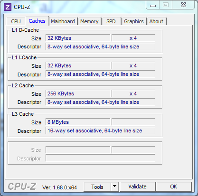Screen dimensions: 198x196
Task: Switch to the SPD tab
Action: tap(111, 21)
